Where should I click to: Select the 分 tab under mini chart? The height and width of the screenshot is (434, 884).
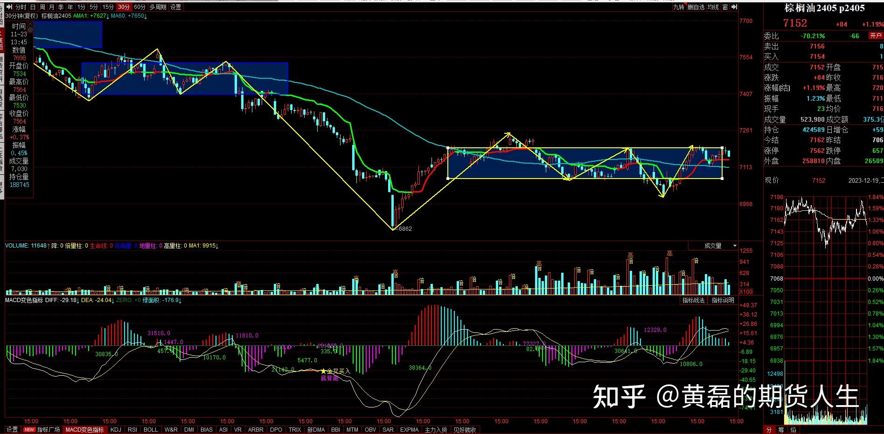coord(769,430)
